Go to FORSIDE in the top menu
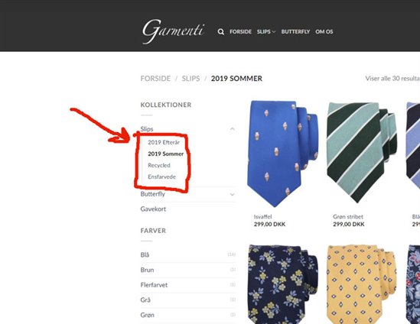420x324 pixels. [x=240, y=31]
